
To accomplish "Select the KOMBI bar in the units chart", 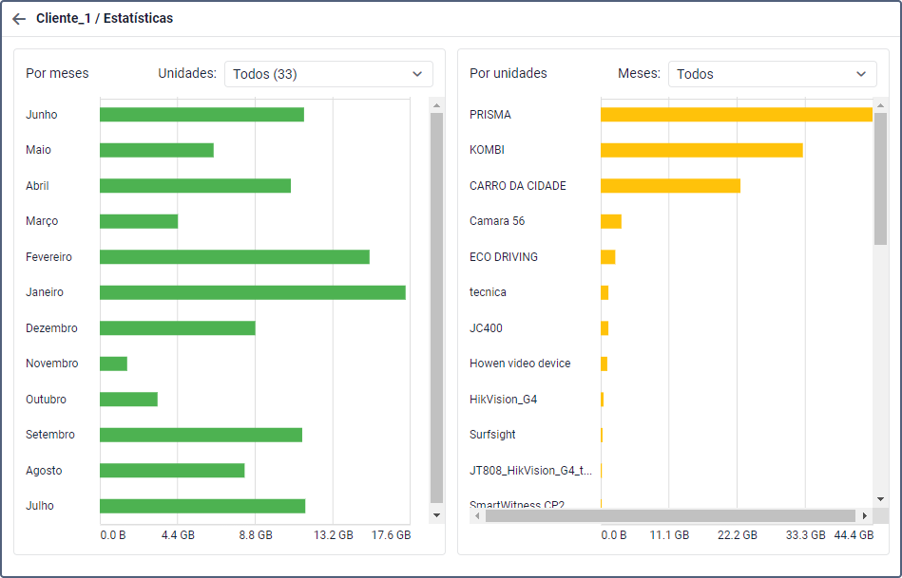I will [x=701, y=150].
